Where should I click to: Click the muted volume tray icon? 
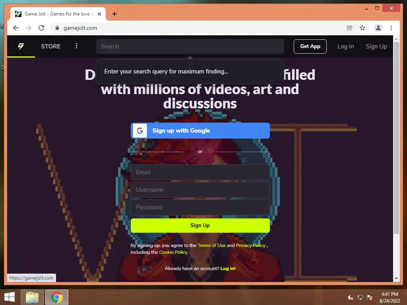coord(351,297)
